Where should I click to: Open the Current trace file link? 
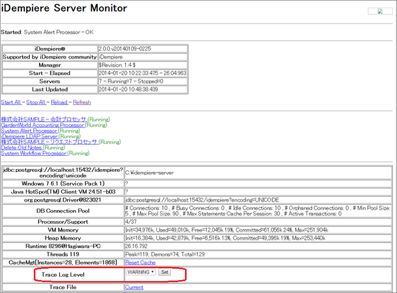134,287
